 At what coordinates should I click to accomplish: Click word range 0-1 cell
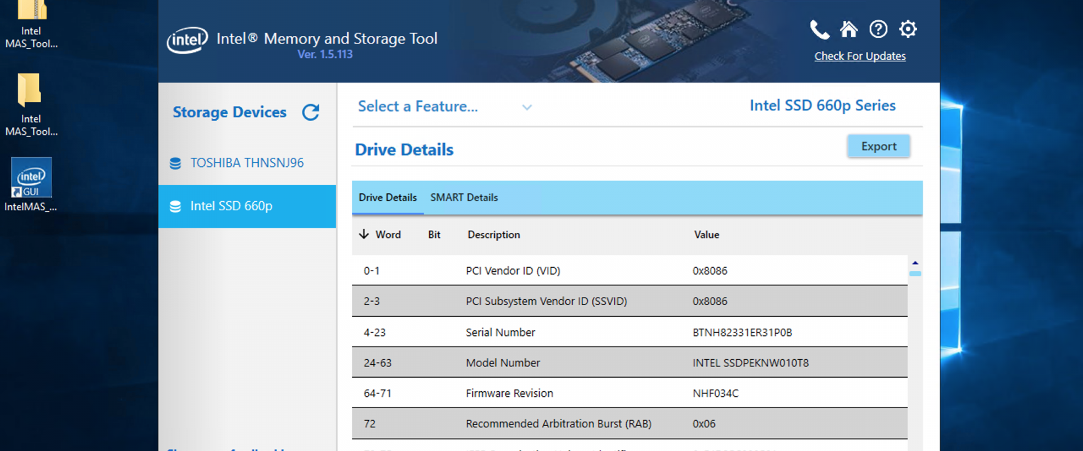[371, 271]
